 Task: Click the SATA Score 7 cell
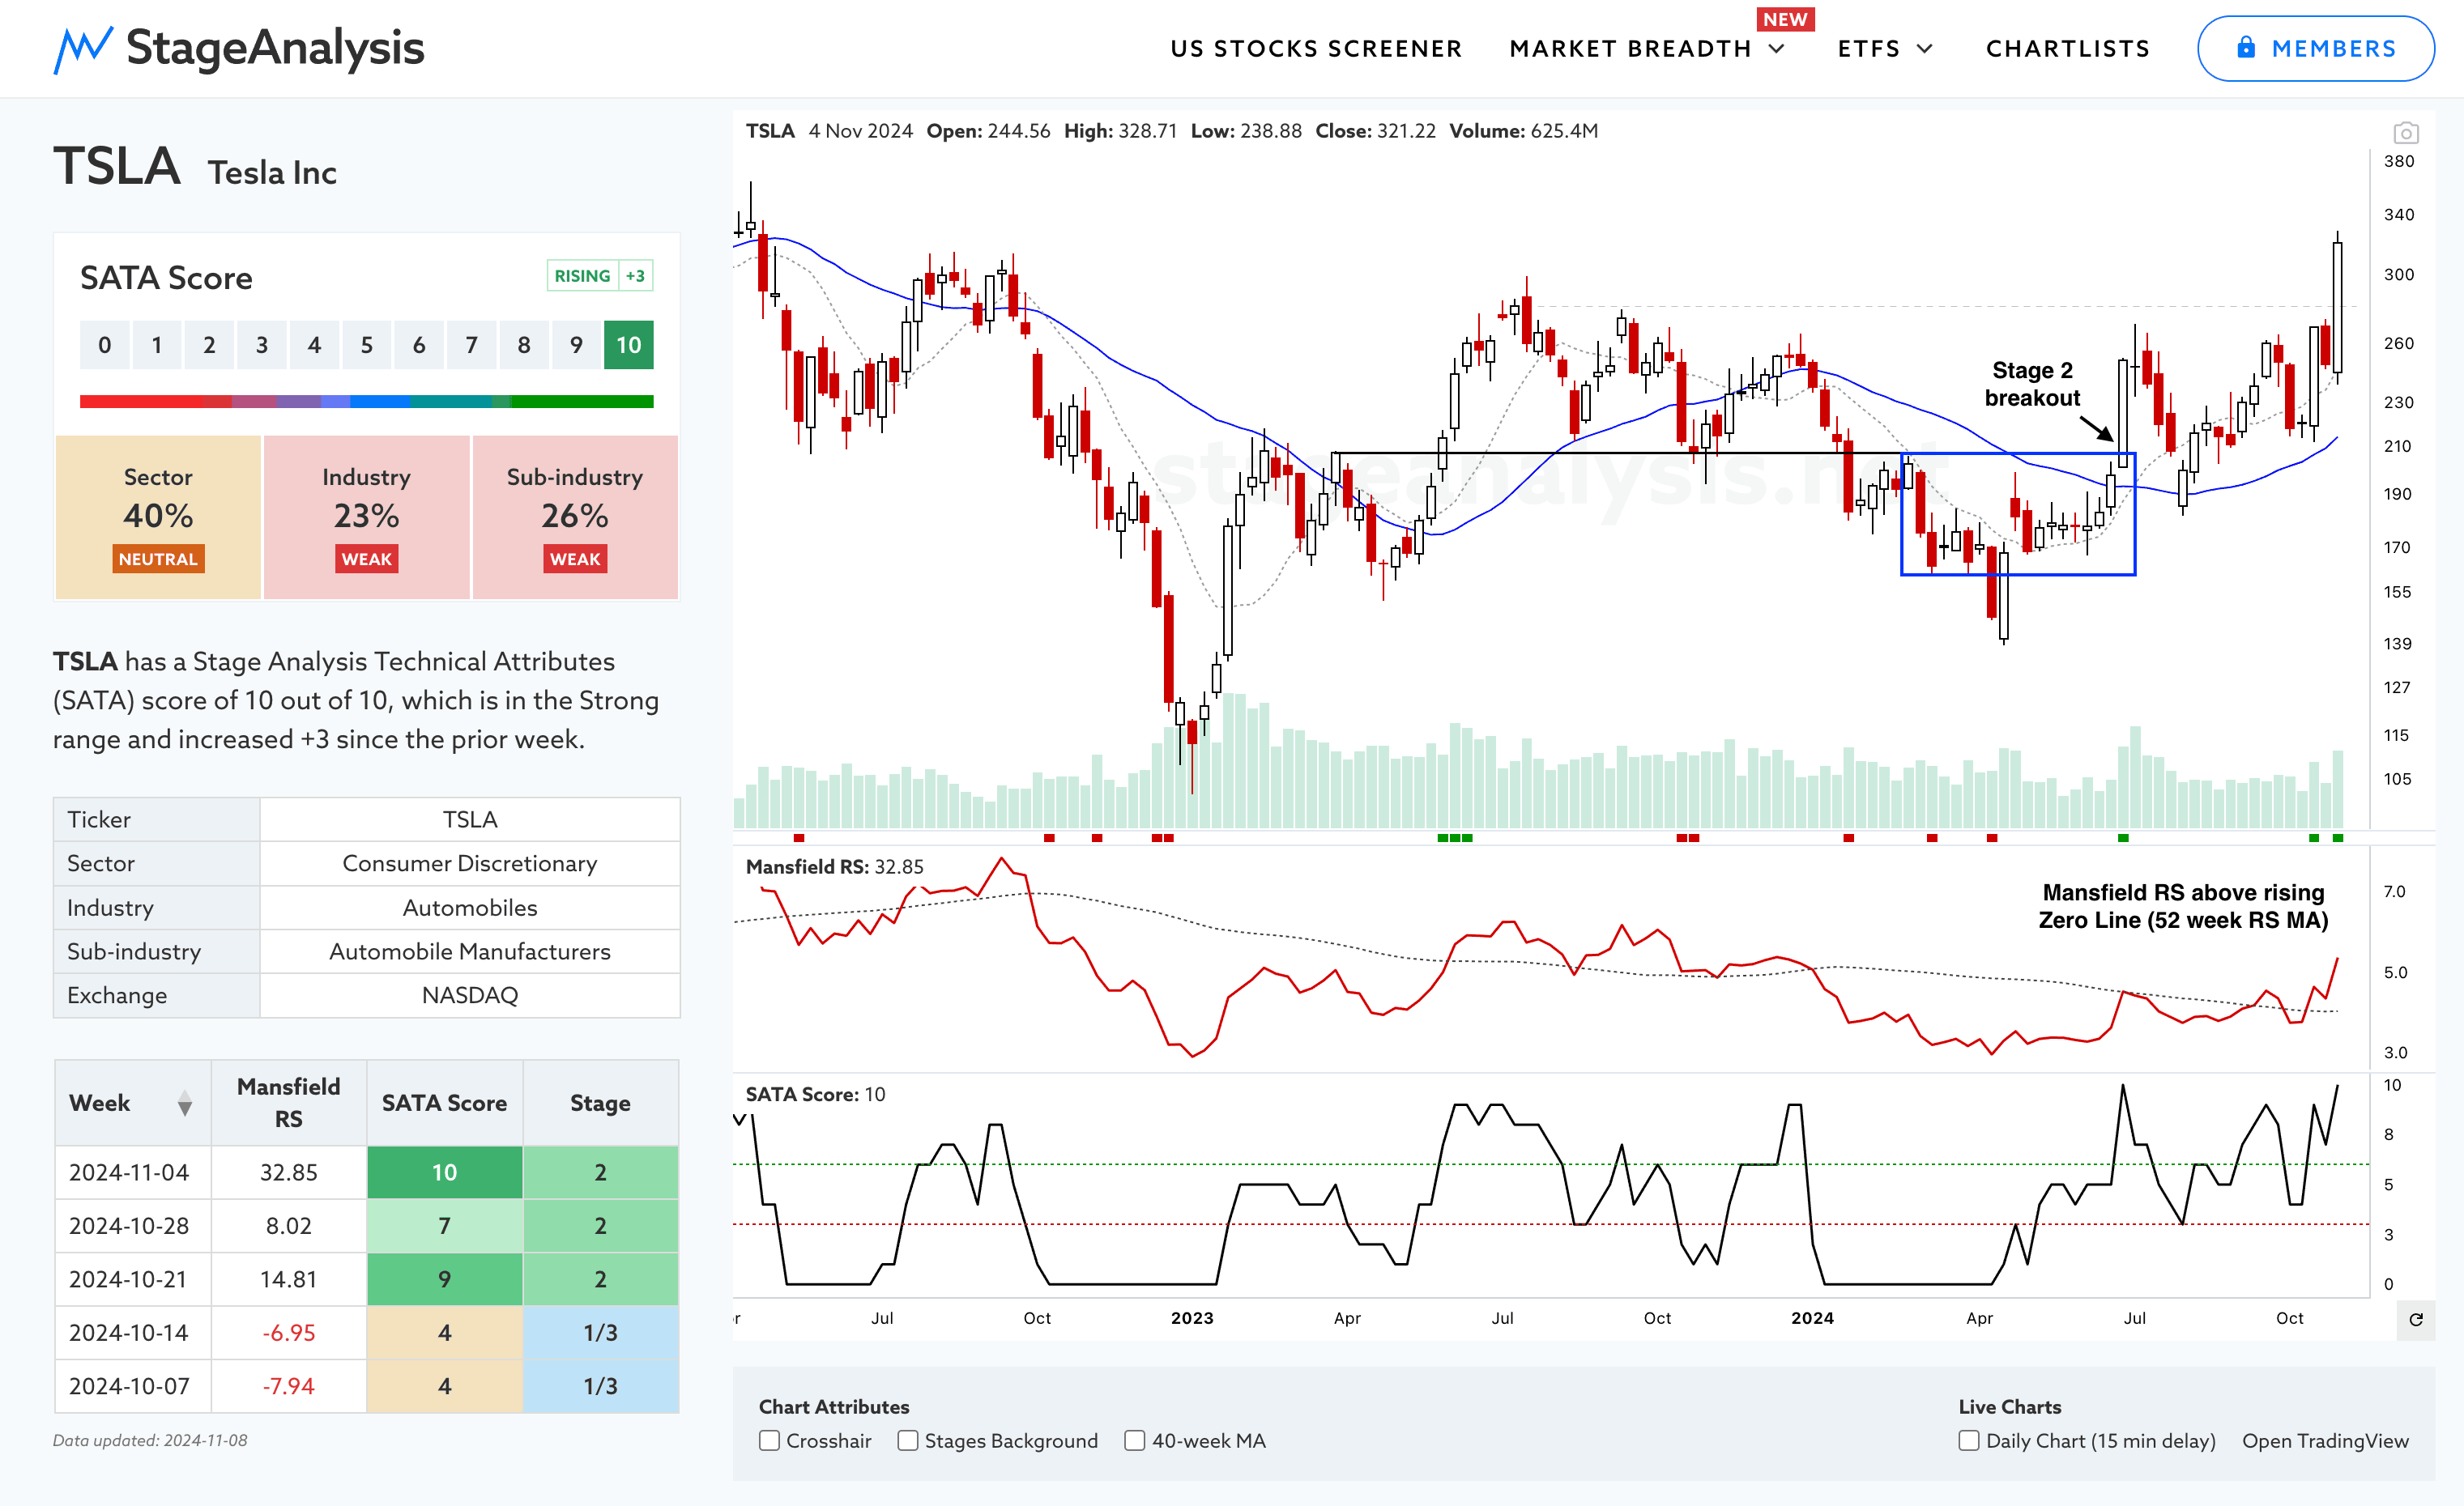(444, 1225)
